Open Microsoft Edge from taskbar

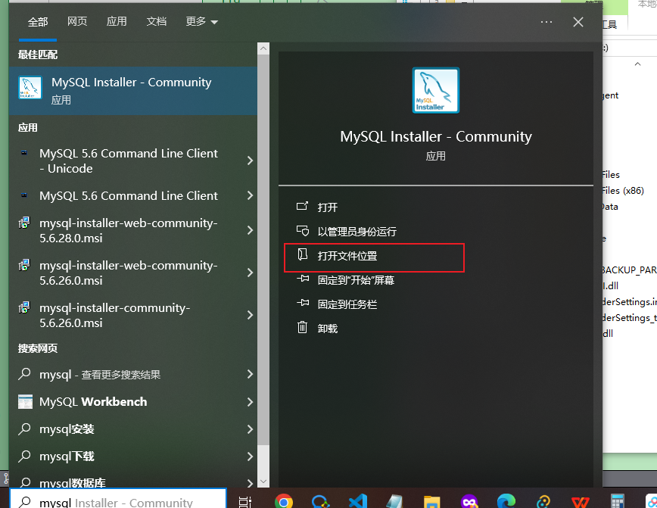tap(506, 501)
